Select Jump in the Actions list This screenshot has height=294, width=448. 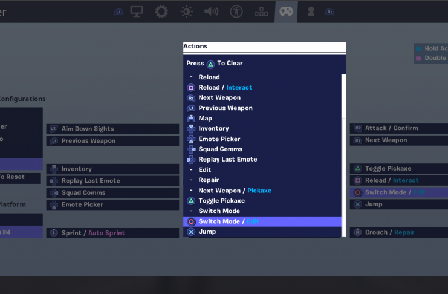262,232
